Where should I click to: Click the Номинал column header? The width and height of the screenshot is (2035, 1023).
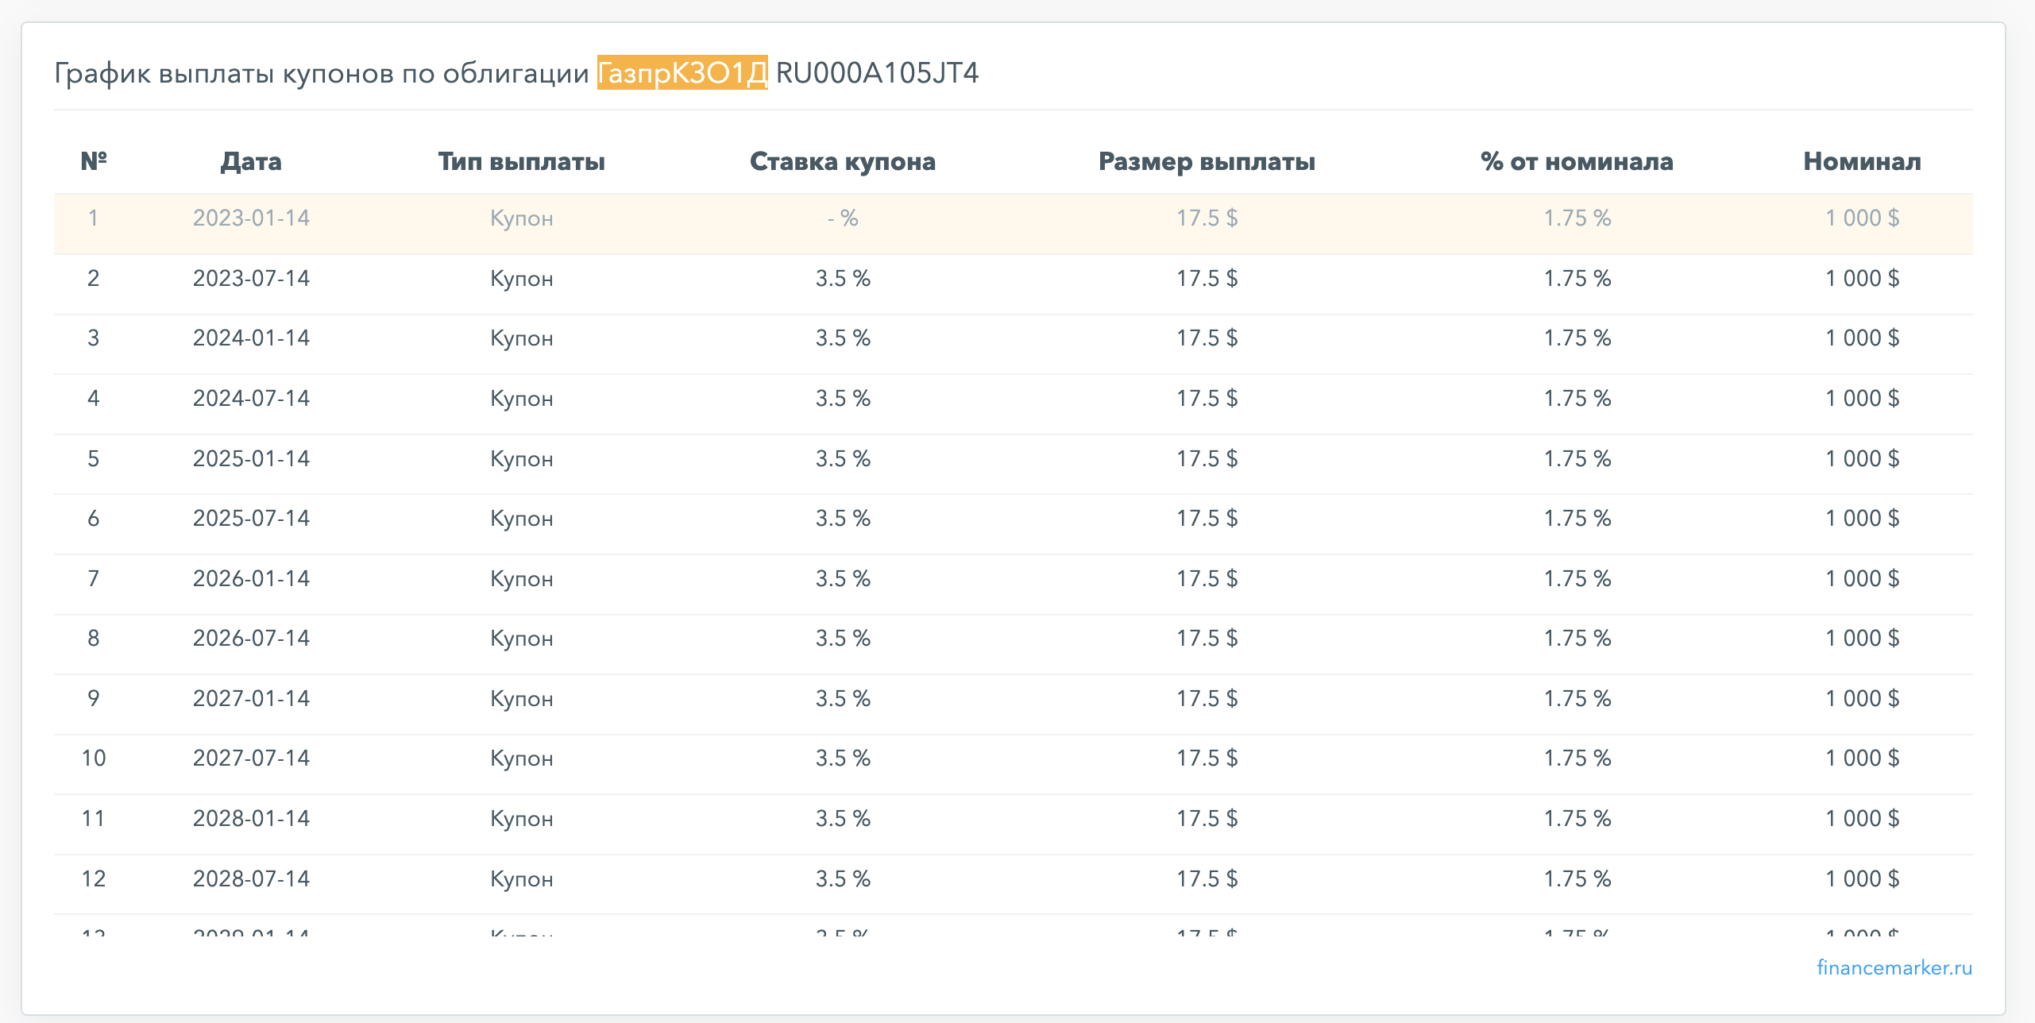click(1863, 161)
